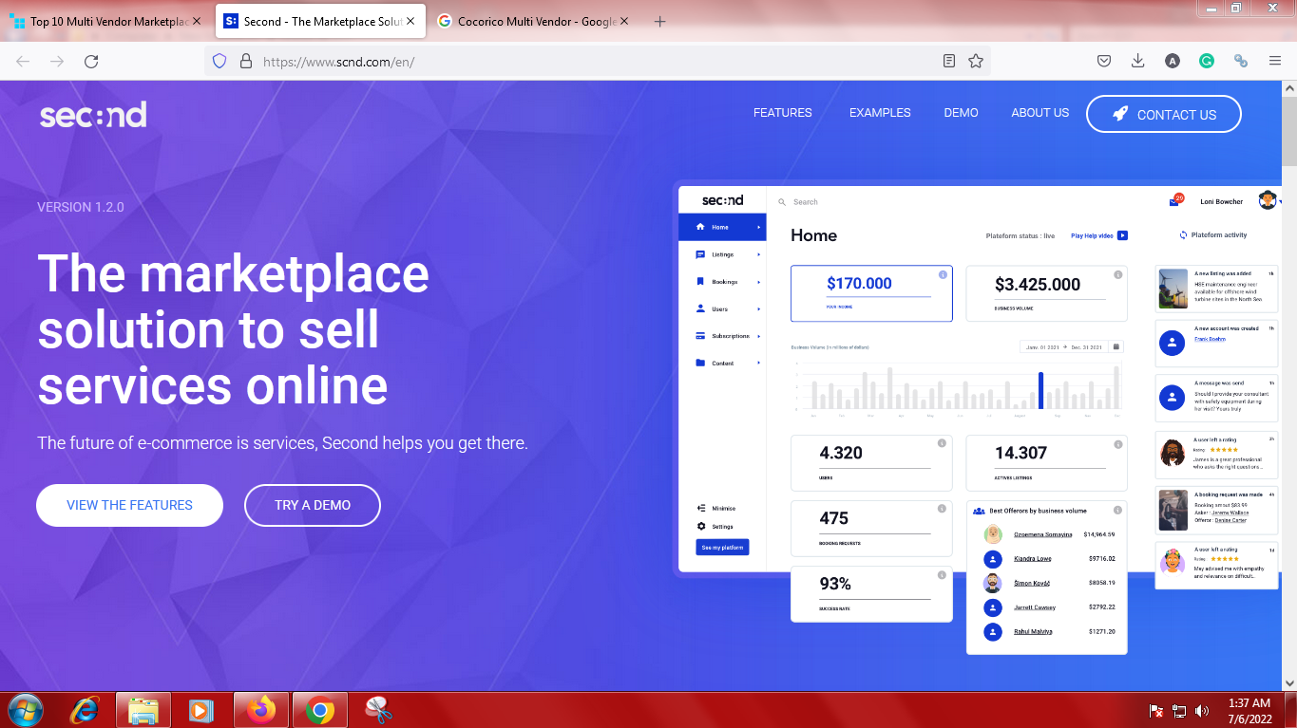Click the Chrome taskbar icon
The image size is (1297, 728).
[x=320, y=710]
